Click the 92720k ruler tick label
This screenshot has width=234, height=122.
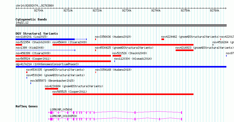click(x=97, y=10)
